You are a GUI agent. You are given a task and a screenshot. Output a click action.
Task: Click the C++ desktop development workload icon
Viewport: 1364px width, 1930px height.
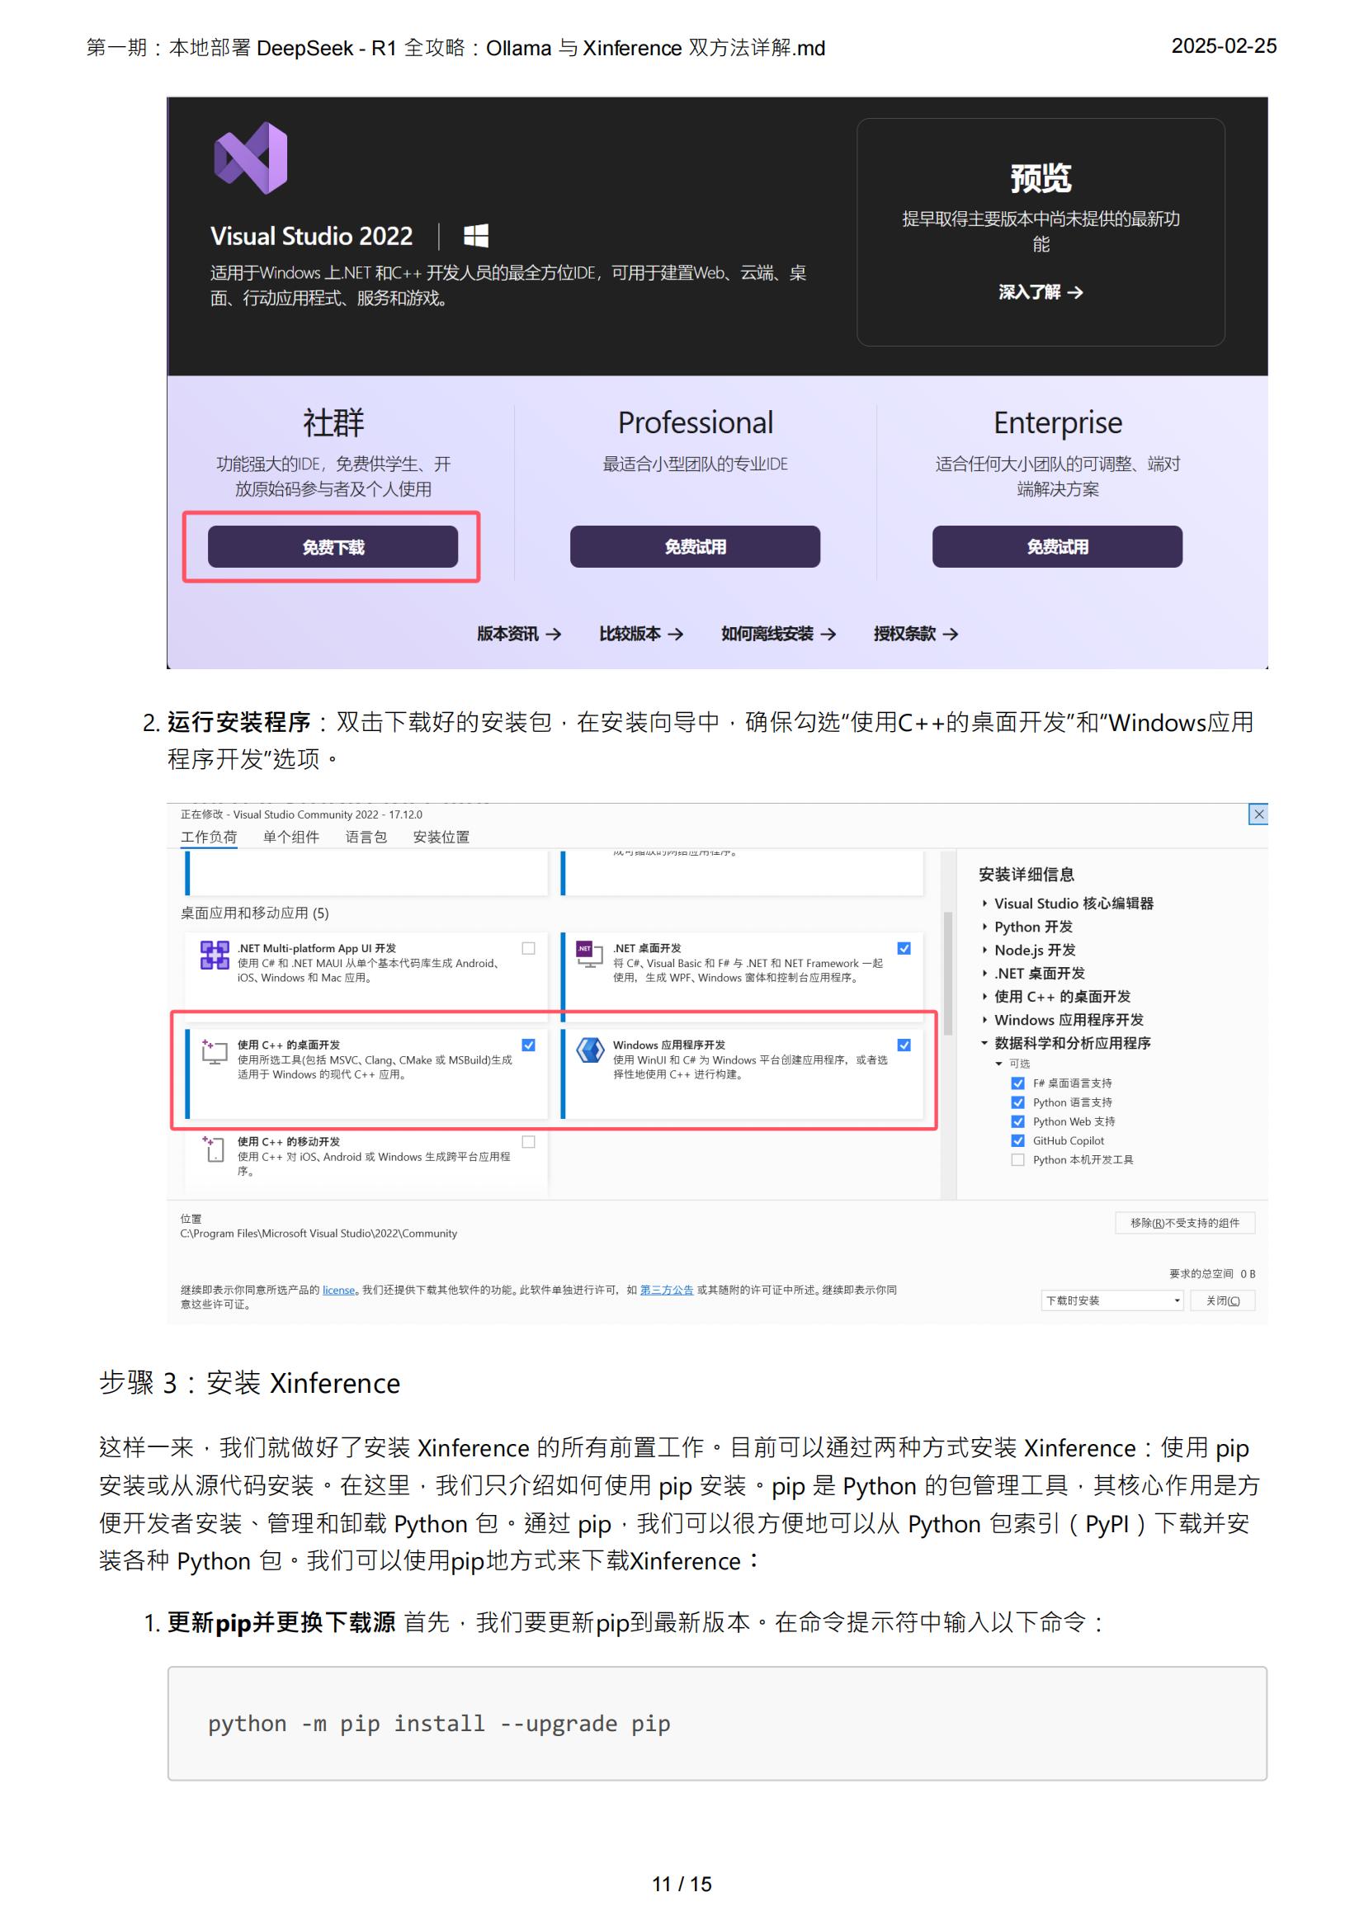(x=215, y=1051)
